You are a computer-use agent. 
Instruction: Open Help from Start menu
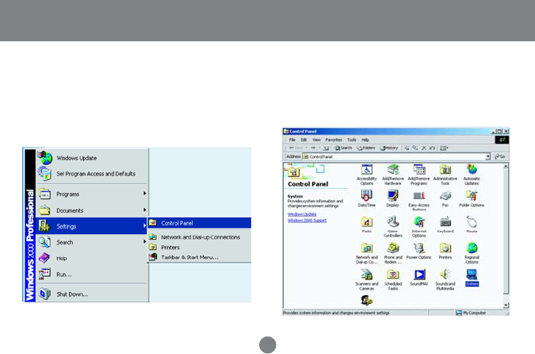pos(92,258)
